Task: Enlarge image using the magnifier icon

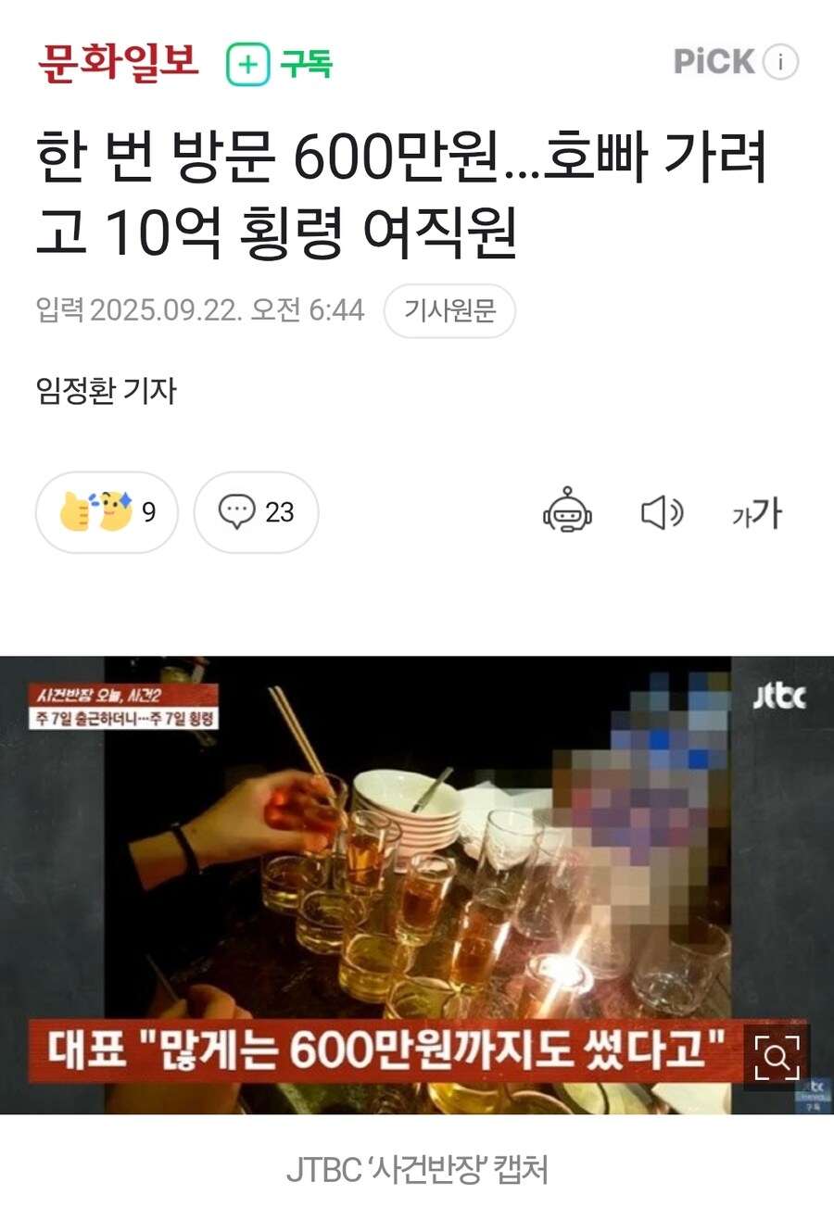Action: (777, 1057)
